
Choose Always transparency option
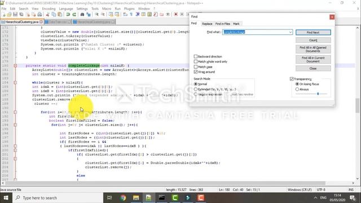[x=297, y=89]
